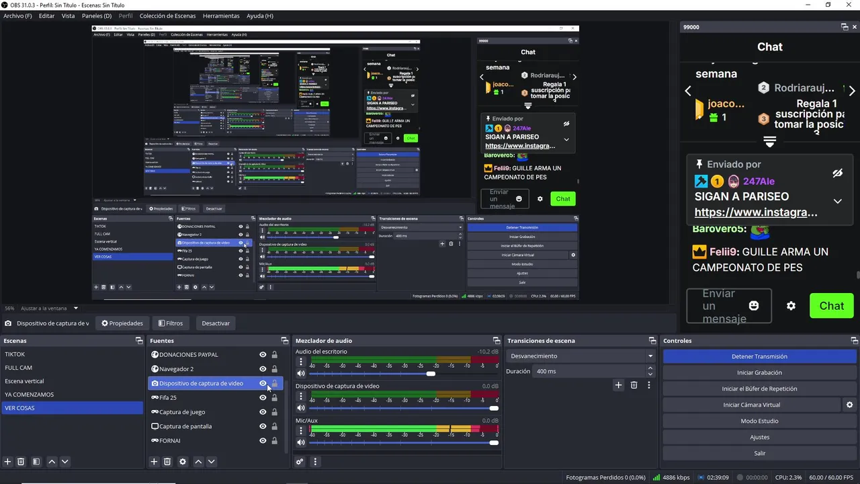Float the Mezclador de audio panel
Viewport: 860px width, 484px height.
click(497, 341)
